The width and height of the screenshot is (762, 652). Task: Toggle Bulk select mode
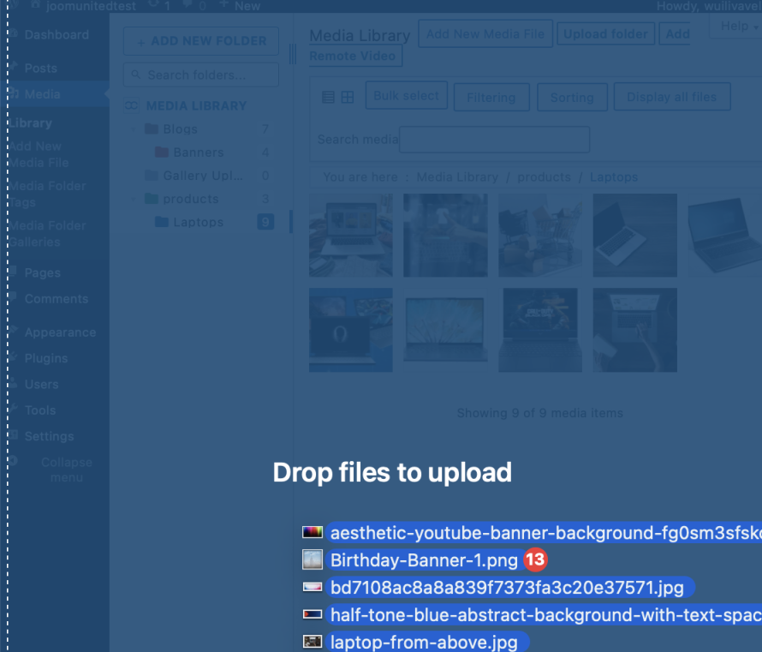[407, 96]
